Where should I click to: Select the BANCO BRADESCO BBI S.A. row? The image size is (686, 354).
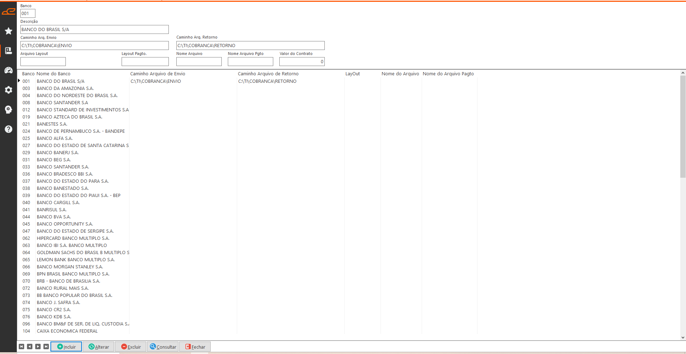coord(65,174)
